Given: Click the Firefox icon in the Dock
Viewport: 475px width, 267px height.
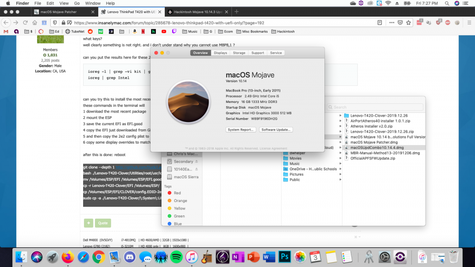Looking at the screenshot, I should pyautogui.click(x=68, y=258).
